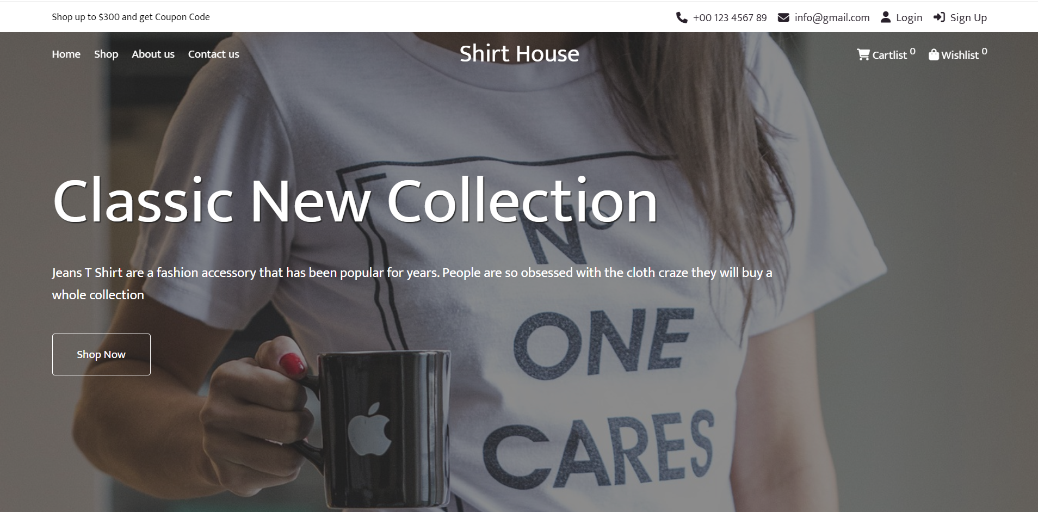
Task: Click the info@gmail.com email address
Action: pos(832,17)
